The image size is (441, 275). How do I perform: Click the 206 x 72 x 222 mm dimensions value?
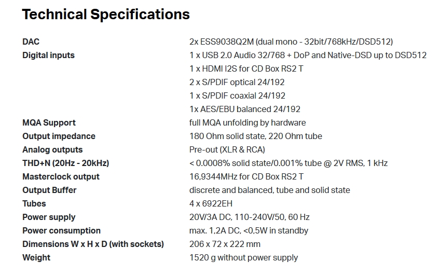pyautogui.click(x=225, y=244)
